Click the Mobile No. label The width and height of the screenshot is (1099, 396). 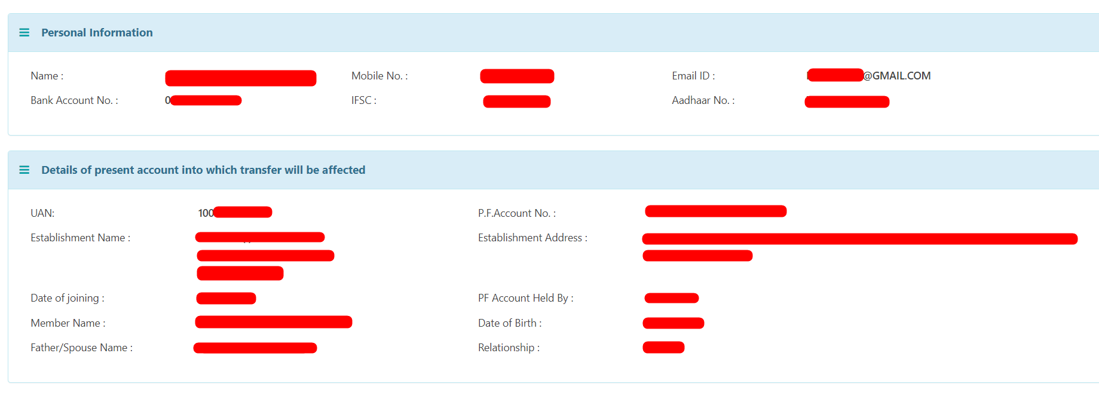[379, 76]
